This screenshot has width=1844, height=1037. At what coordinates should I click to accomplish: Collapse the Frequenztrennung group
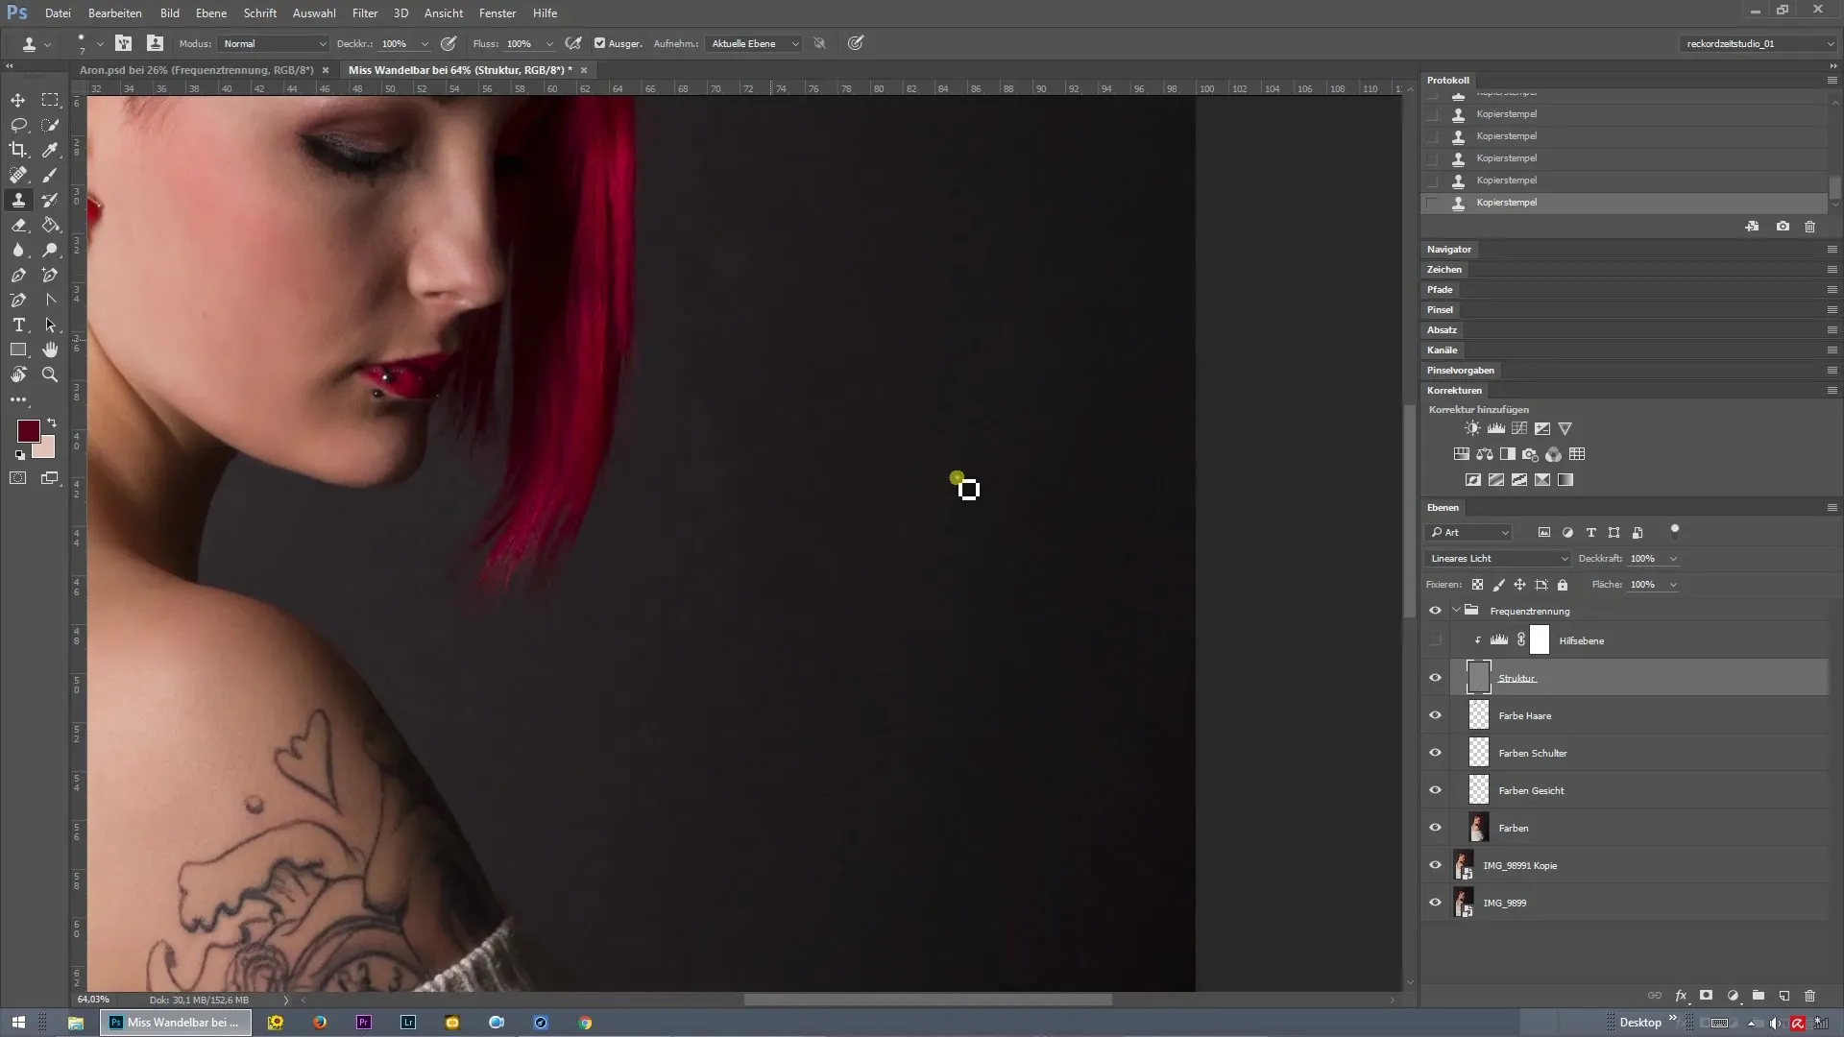pyautogui.click(x=1456, y=610)
